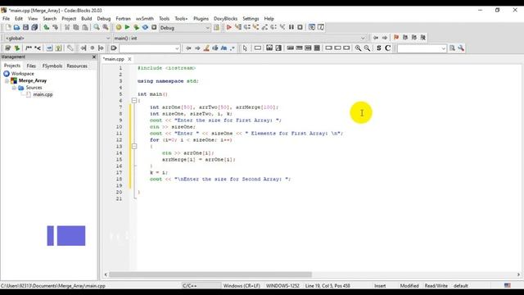The width and height of the screenshot is (524, 295).
Task: Open Find with the magnifier icon
Action: 97,27
